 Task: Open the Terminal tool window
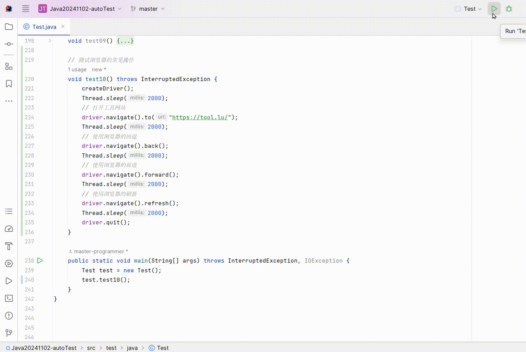coord(9,298)
